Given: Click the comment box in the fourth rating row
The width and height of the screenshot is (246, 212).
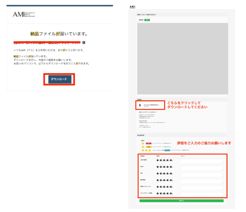Looking at the screenshot, I should click(201, 181).
